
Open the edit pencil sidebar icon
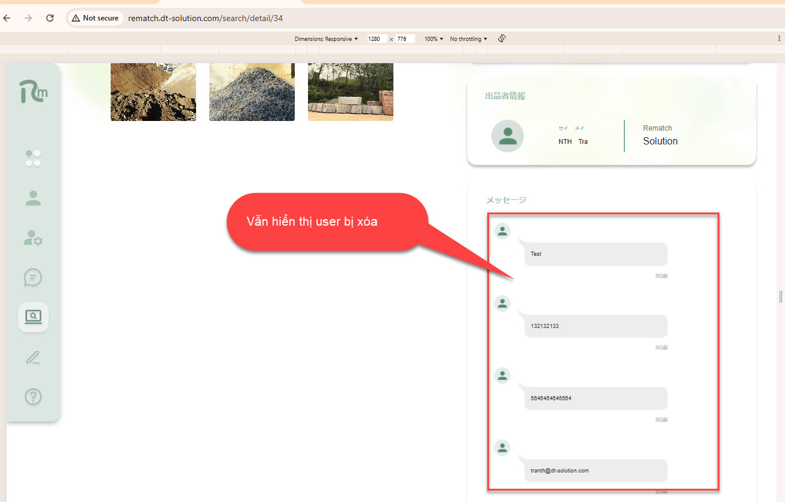click(33, 358)
